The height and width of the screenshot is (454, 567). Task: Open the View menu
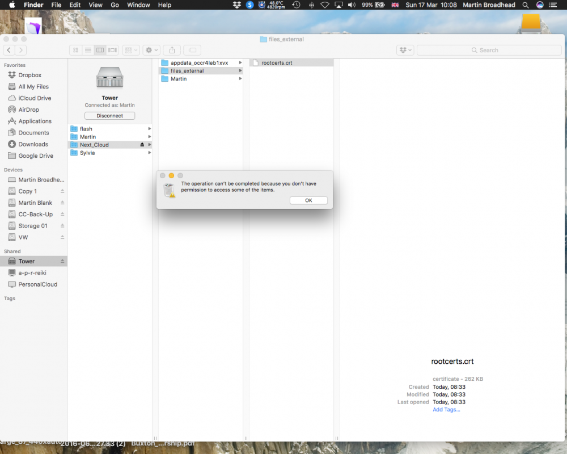[95, 5]
